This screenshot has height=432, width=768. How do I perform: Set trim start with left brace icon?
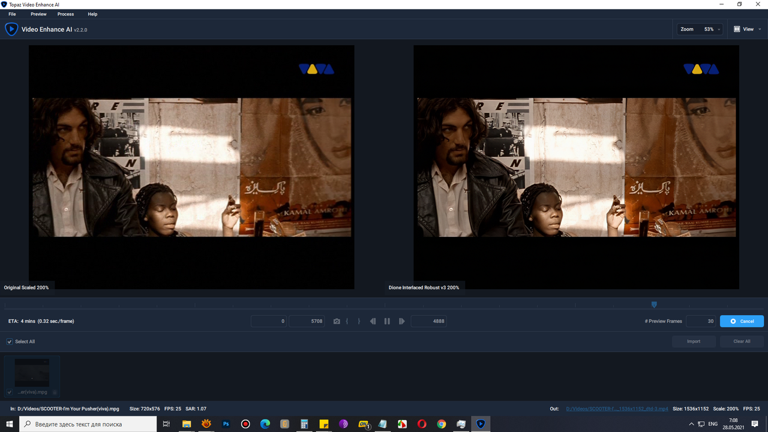pos(347,322)
